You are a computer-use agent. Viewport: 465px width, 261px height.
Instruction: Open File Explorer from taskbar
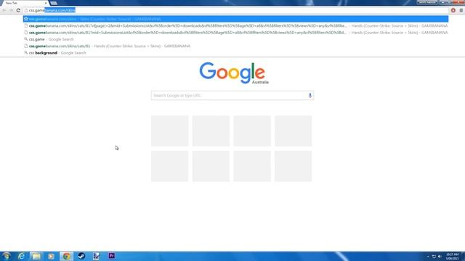tap(36, 256)
